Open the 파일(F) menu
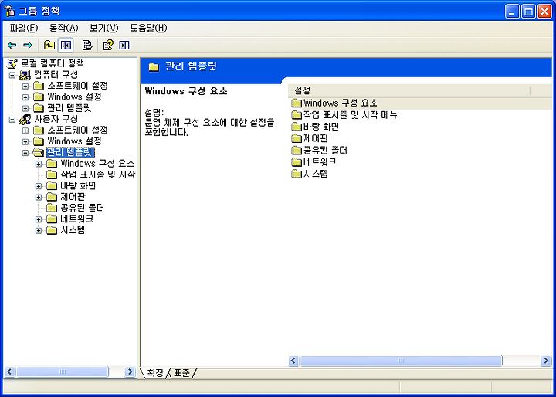The width and height of the screenshot is (556, 397). pyautogui.click(x=24, y=28)
